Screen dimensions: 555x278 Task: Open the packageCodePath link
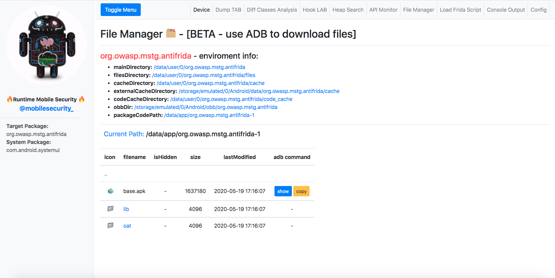point(209,115)
